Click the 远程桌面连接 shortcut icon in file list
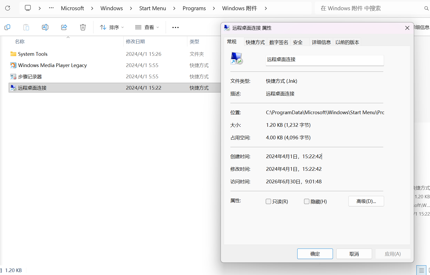Image resolution: width=430 pixels, height=275 pixels. pos(13,88)
